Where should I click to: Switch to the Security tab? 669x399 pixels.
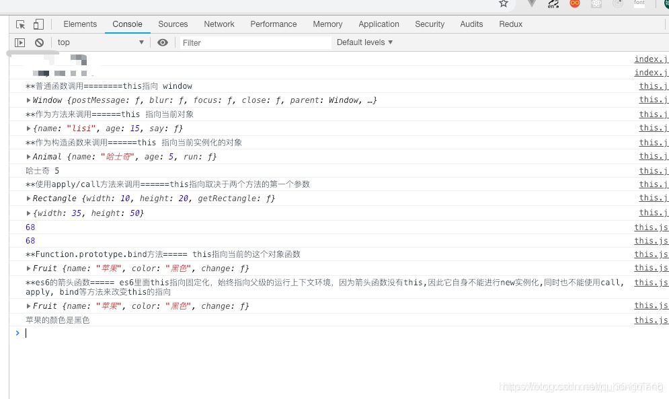(x=430, y=24)
